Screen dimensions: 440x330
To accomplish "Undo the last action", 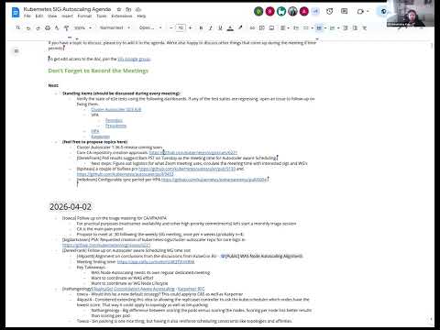I will (x=28, y=27).
